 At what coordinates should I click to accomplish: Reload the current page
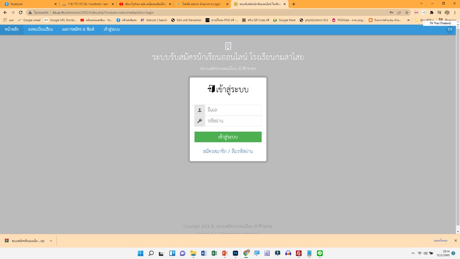[20, 12]
